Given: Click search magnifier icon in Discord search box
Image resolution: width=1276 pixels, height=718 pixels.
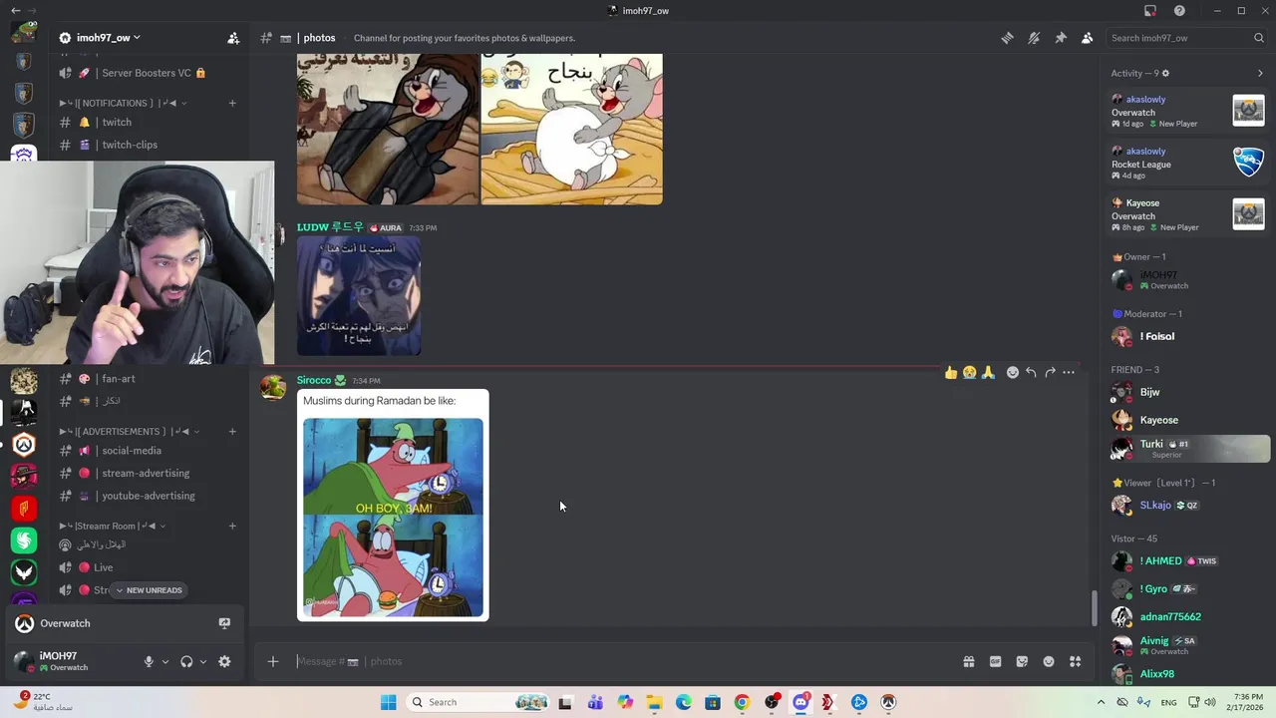Looking at the screenshot, I should coord(1259,38).
